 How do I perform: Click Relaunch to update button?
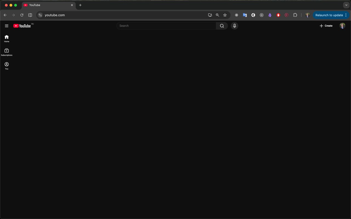pyautogui.click(x=329, y=15)
